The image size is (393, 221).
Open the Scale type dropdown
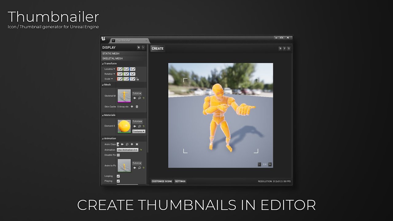click(112, 79)
